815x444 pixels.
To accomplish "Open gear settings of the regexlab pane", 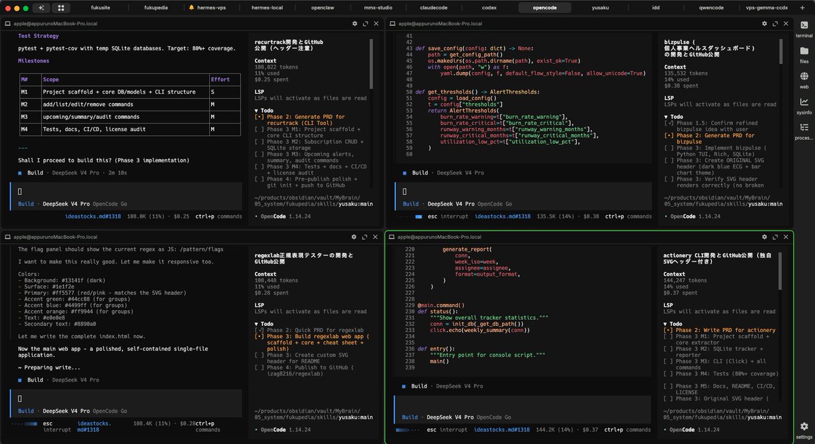I will 355,236.
